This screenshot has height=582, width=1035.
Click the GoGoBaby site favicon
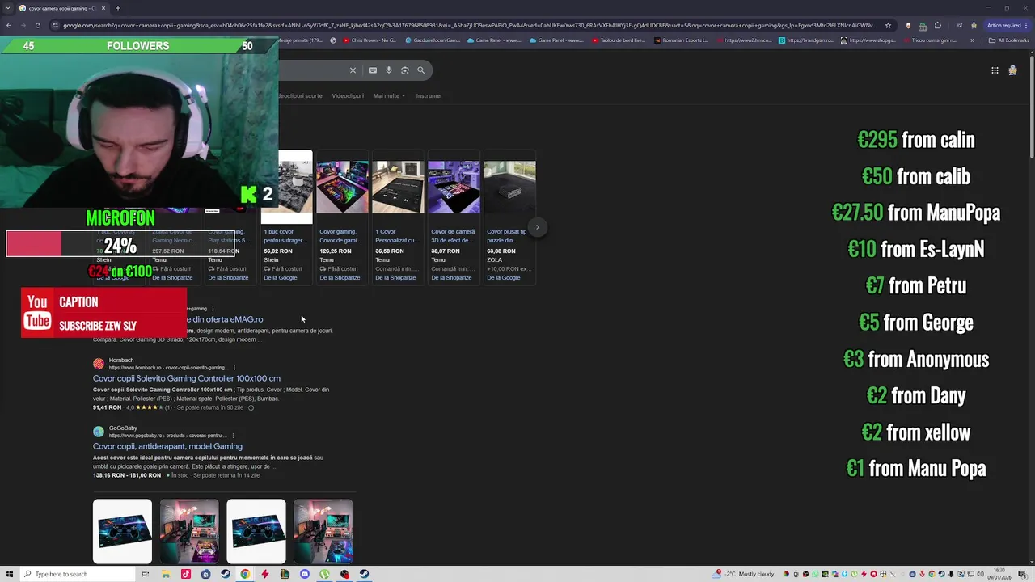pos(99,432)
